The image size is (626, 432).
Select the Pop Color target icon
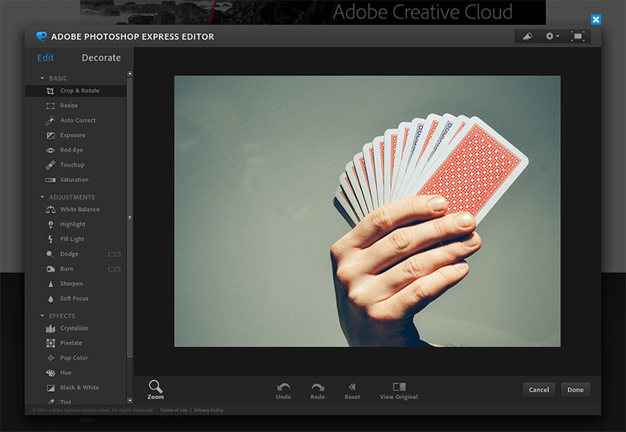[51, 358]
